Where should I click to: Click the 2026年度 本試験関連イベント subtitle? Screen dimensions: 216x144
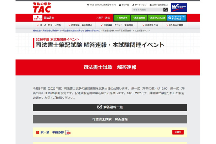(x=57, y=40)
